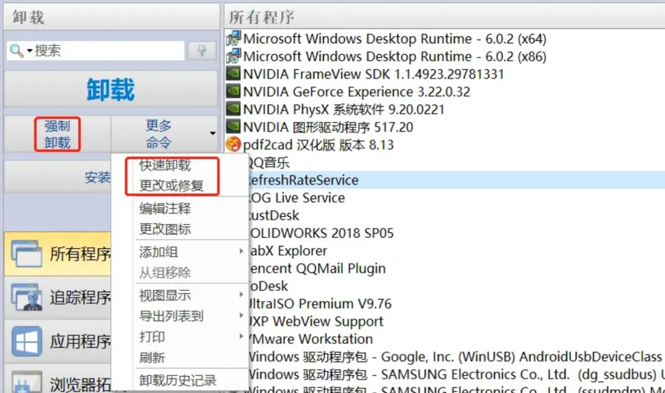Click the pin icon beside search box

201,51
